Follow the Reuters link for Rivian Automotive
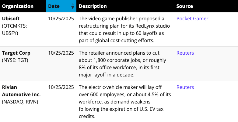This screenshot has height=122, width=238. pos(185,87)
